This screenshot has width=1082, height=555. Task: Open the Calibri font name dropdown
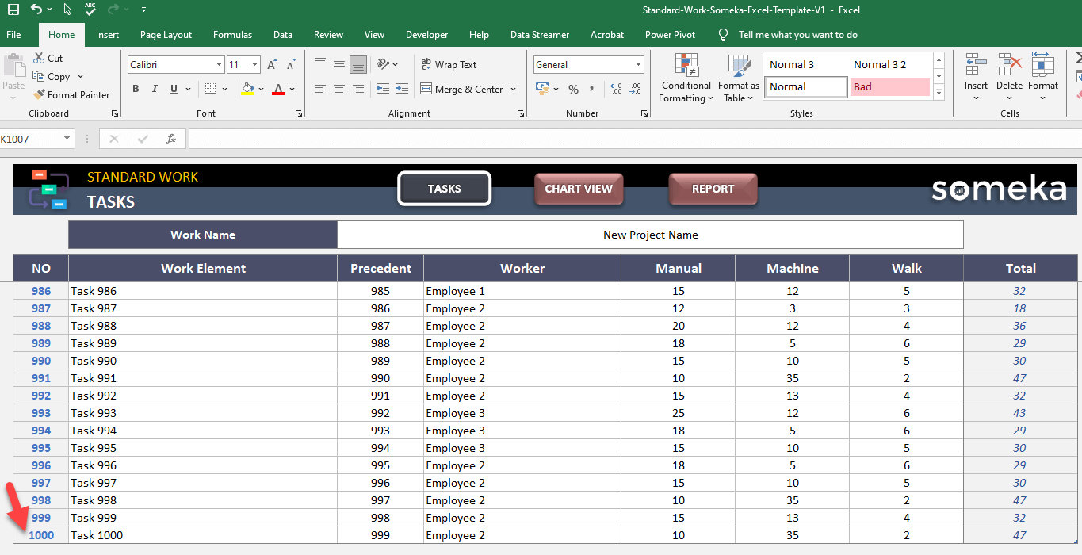coord(219,65)
